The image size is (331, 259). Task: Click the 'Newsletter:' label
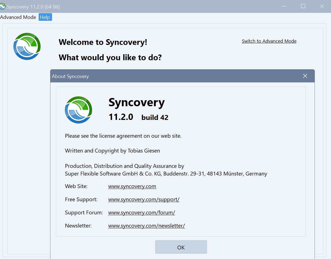[x=78, y=226]
